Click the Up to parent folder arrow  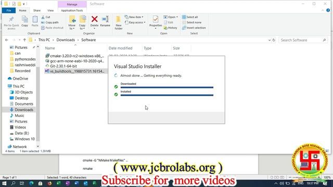tap(24, 40)
